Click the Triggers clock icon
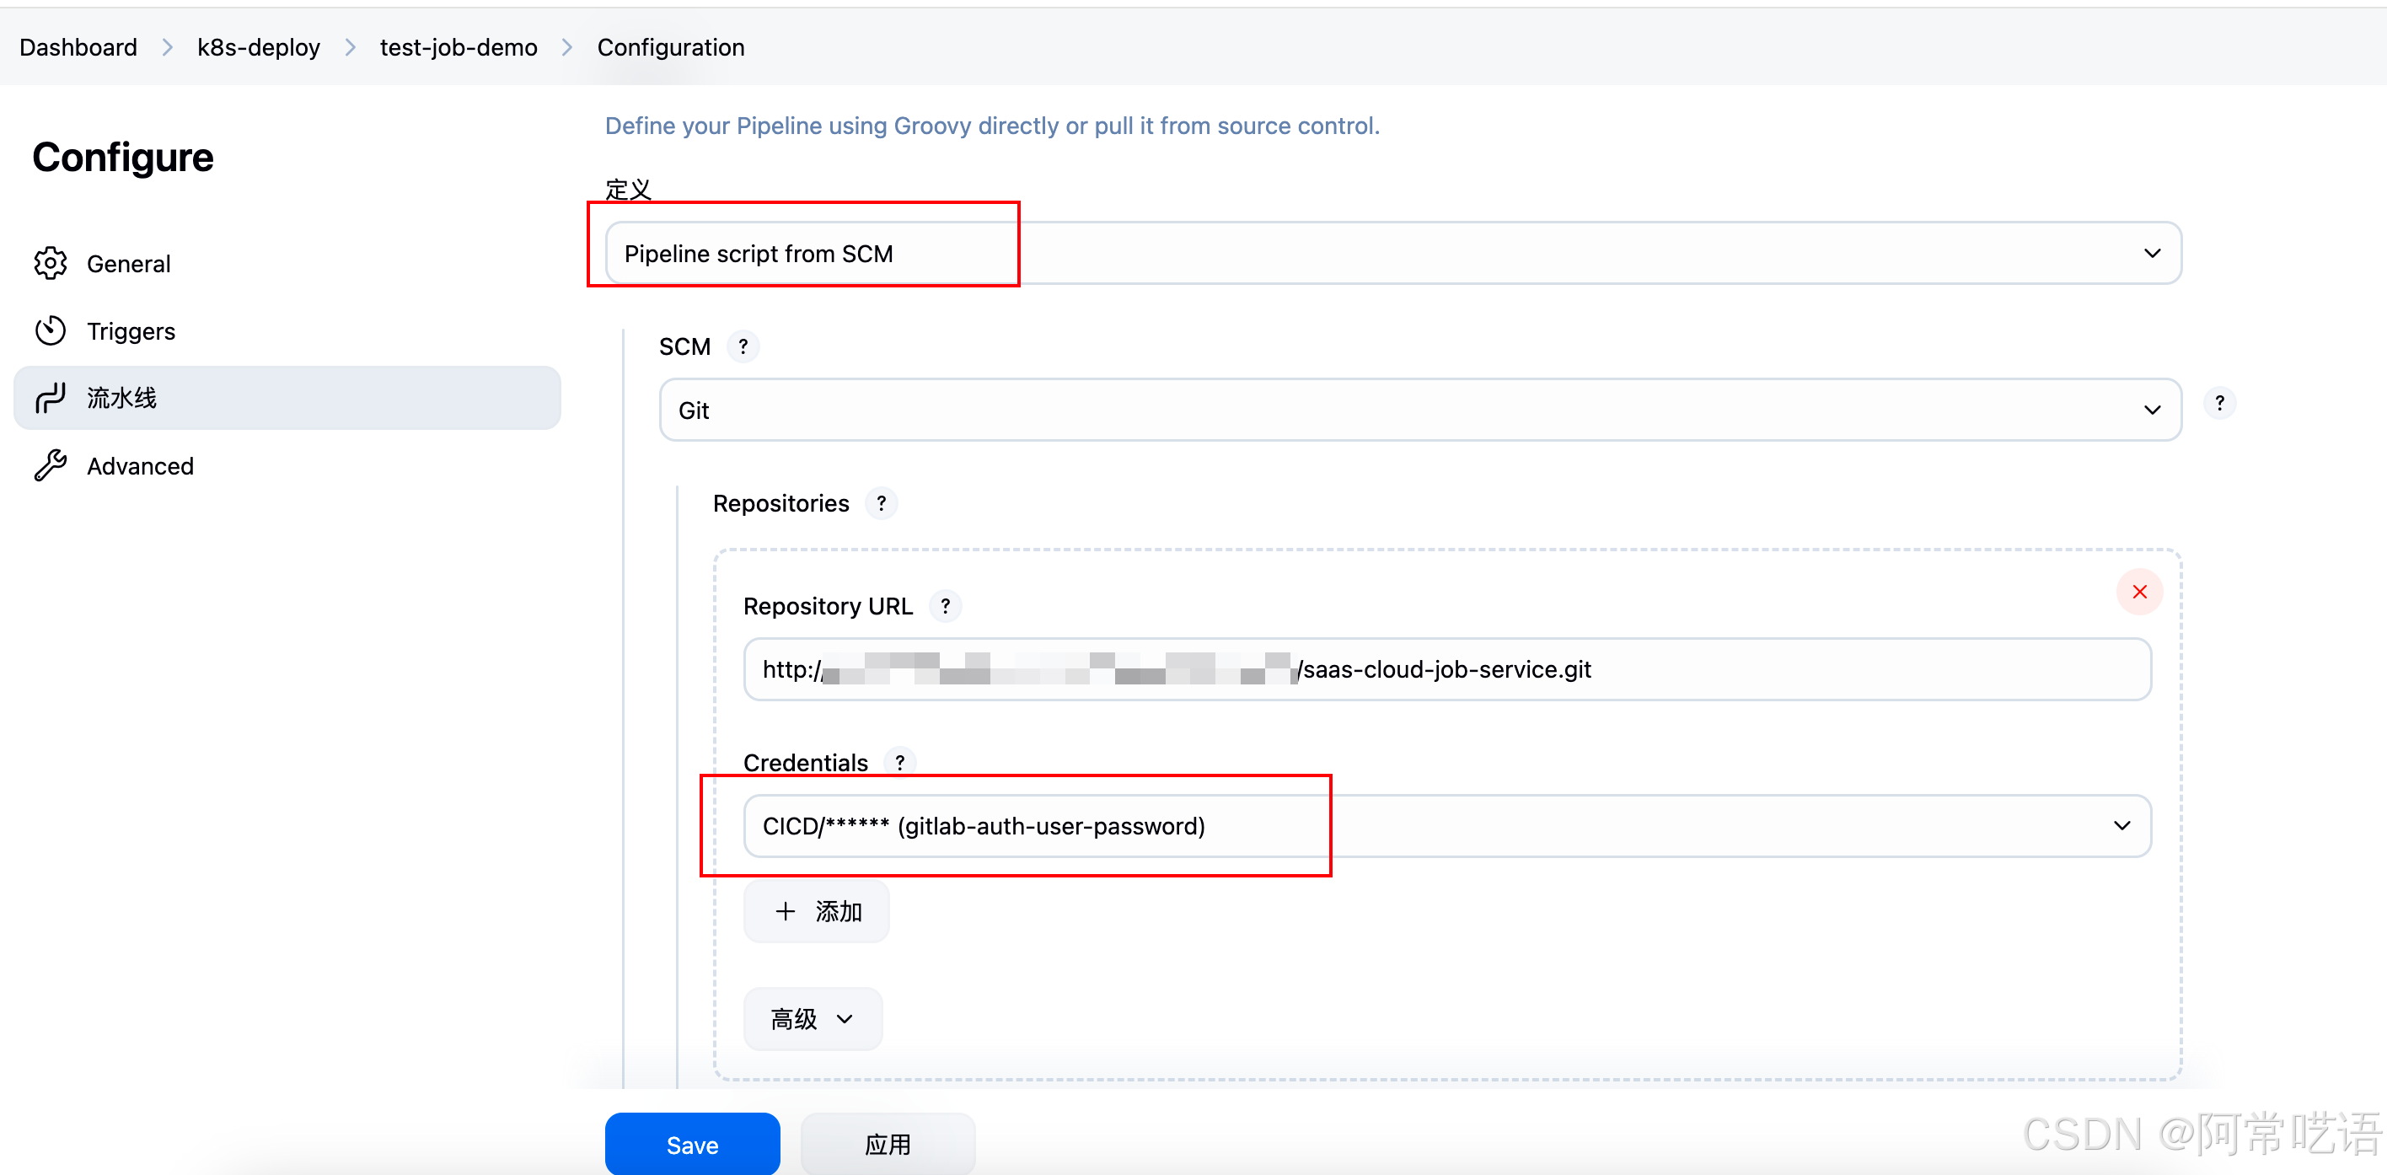 pyautogui.click(x=50, y=330)
